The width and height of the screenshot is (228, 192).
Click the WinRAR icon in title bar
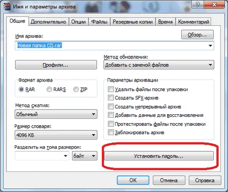click(x=7, y=7)
